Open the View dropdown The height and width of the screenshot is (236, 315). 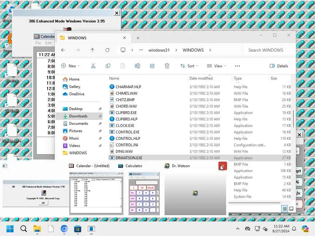pyautogui.click(x=216, y=66)
